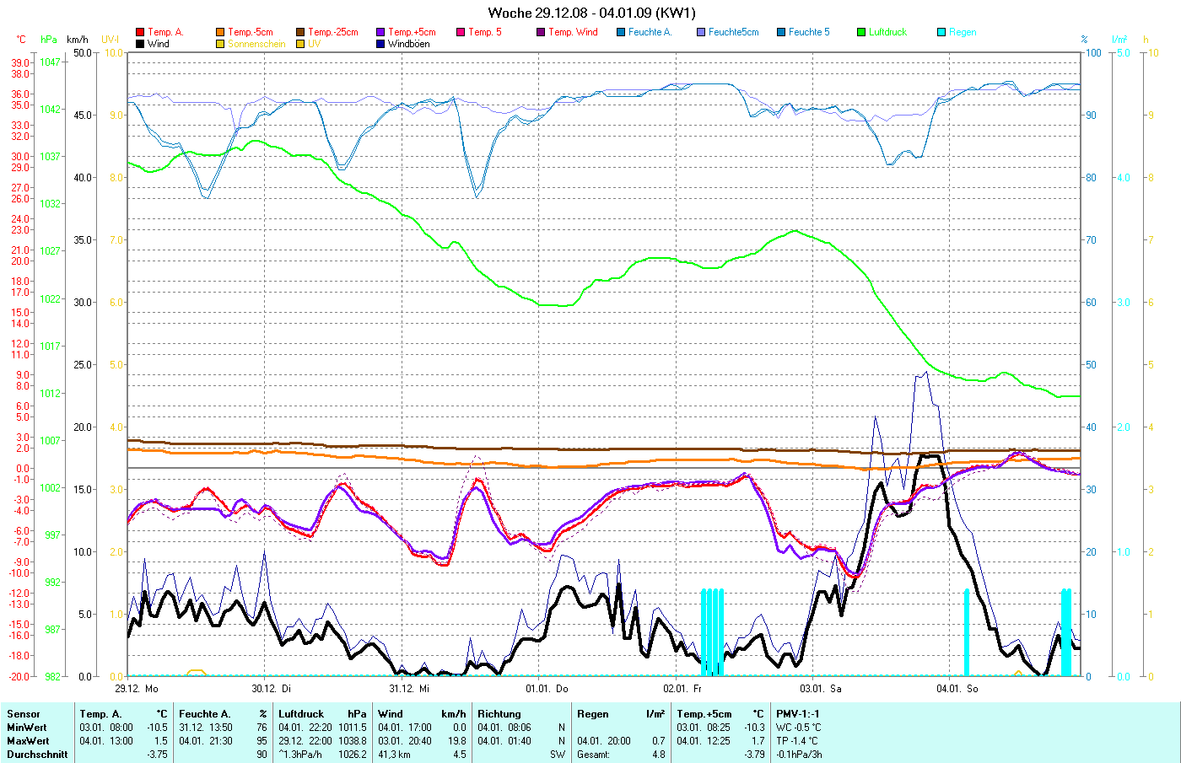1181x763 pixels.
Task: Click the 03.01. Sa date label
Action: click(826, 689)
